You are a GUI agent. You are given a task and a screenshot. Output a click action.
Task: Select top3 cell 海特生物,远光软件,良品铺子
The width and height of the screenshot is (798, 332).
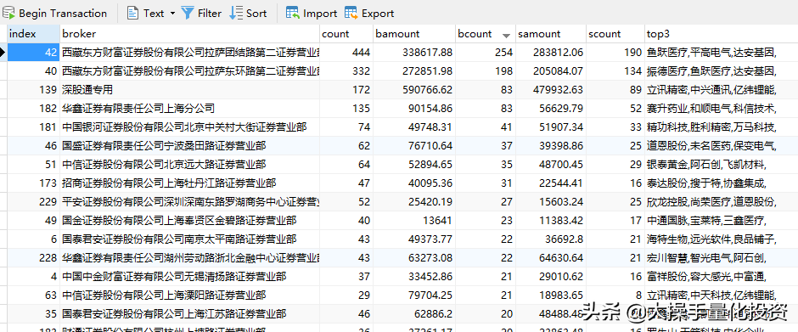pos(721,239)
